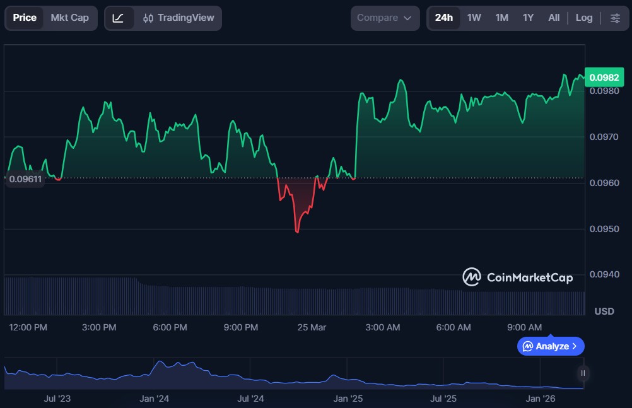Screen dimensions: 632x408
Task: Switch to the Price tab
Action: pyautogui.click(x=25, y=18)
